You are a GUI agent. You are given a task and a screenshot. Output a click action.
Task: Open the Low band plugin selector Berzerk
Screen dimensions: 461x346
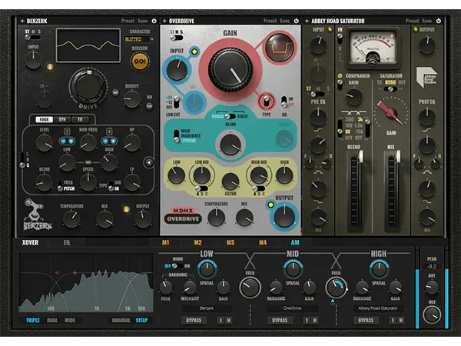pyautogui.click(x=207, y=308)
